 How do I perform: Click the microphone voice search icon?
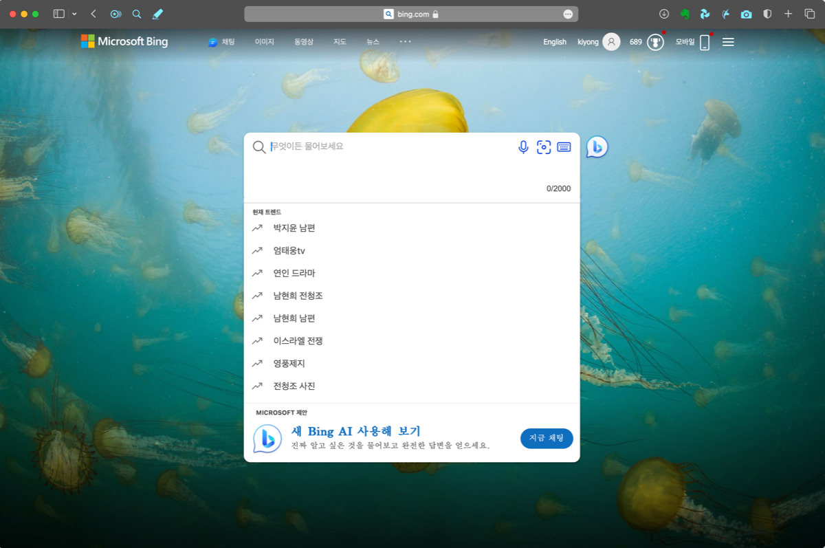click(x=523, y=147)
